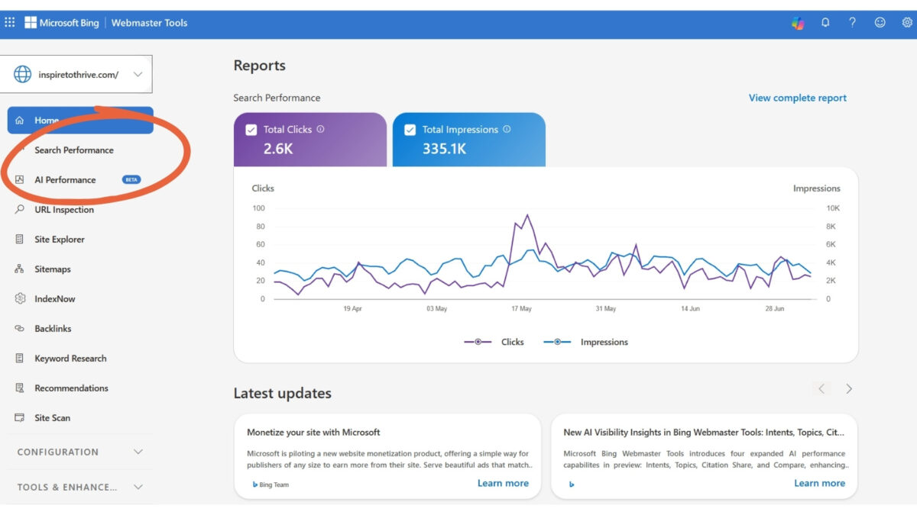
Task: Click the Latest updates heading
Action: tap(283, 394)
